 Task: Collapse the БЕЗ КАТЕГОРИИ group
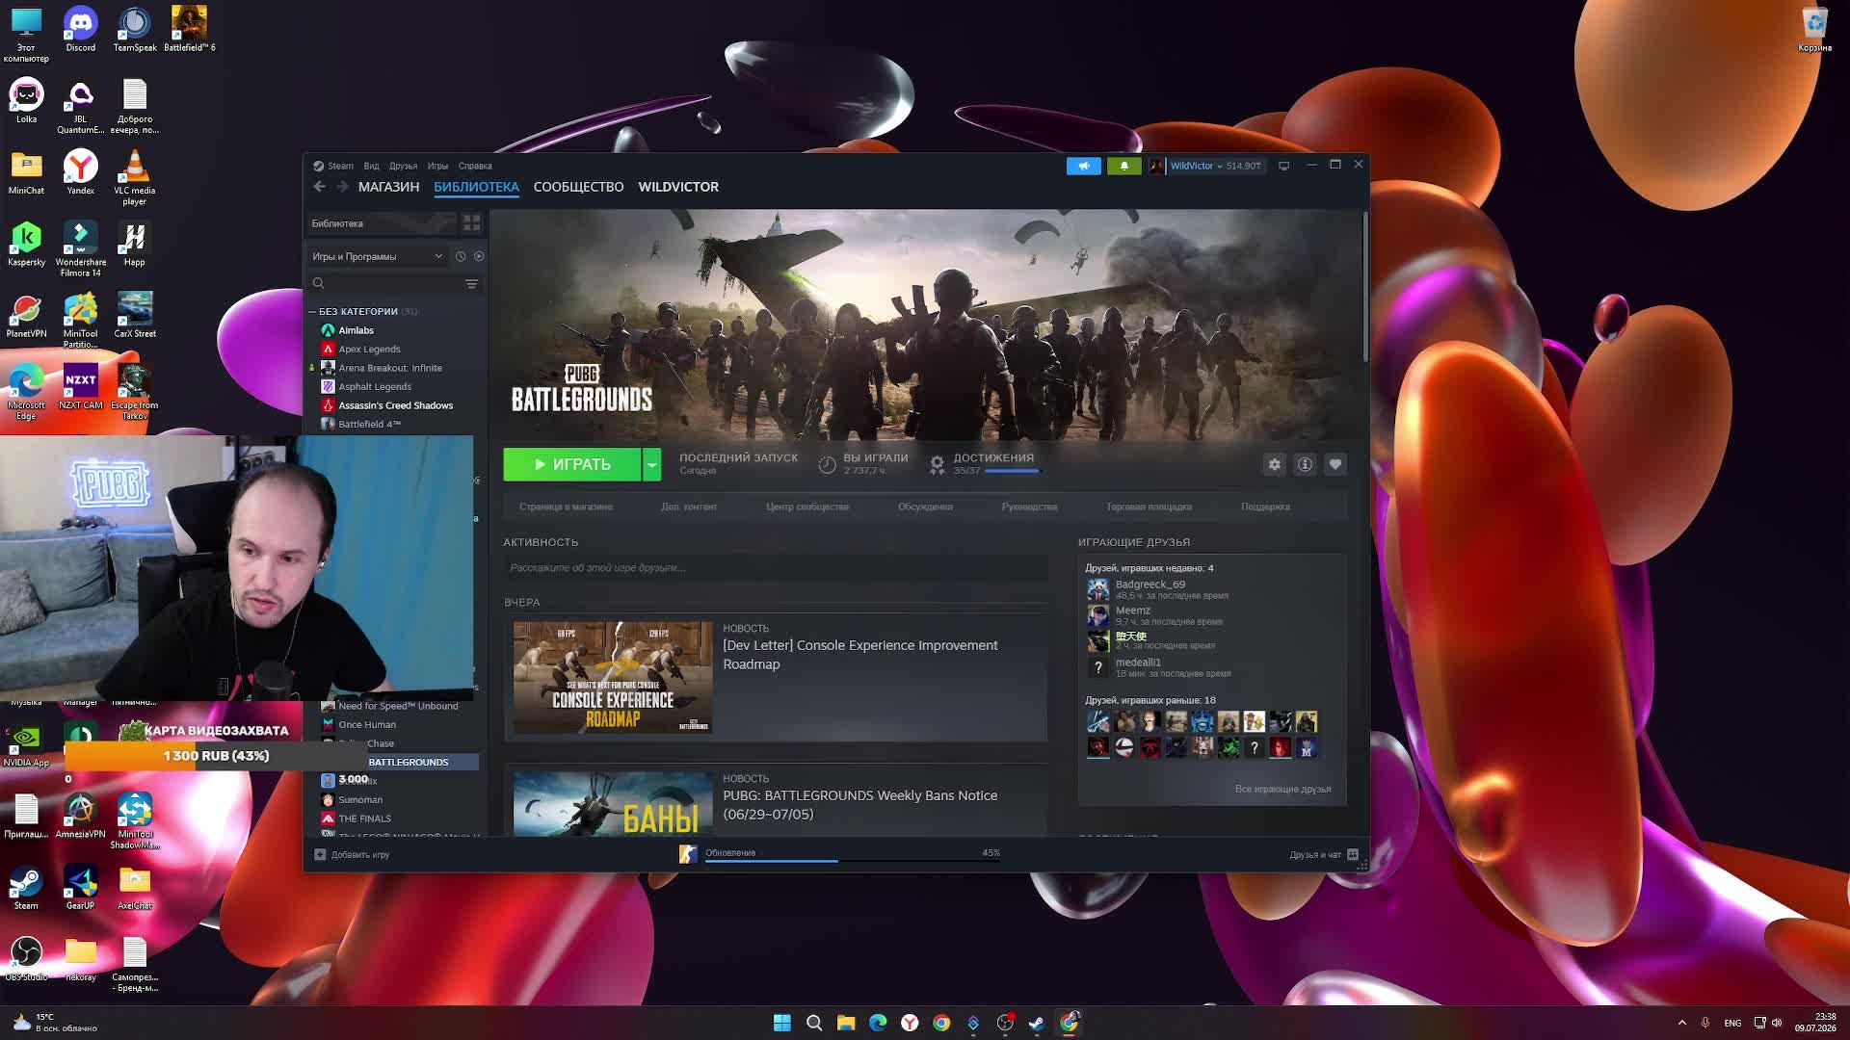pyautogui.click(x=312, y=311)
